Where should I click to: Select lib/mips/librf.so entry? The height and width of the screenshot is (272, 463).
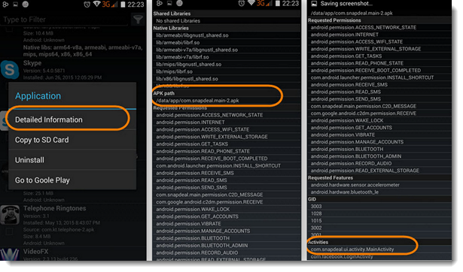(227, 71)
